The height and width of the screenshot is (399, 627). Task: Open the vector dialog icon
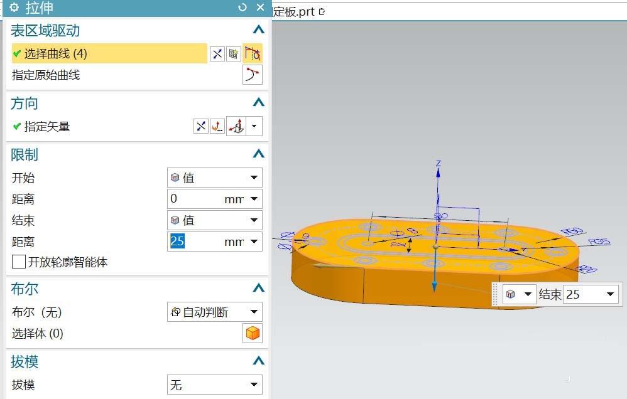point(217,126)
